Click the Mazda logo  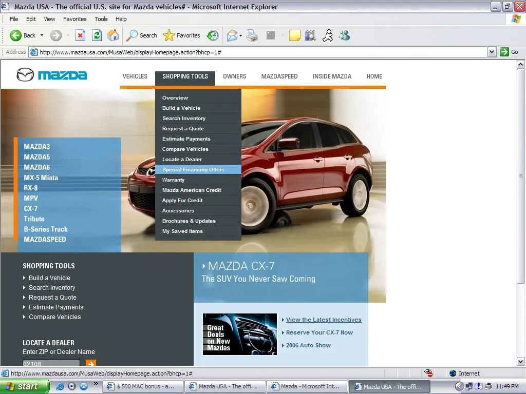click(x=52, y=75)
